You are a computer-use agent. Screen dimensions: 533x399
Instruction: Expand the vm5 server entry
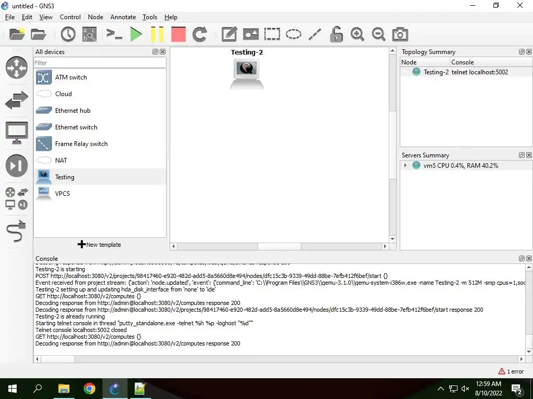click(405, 166)
